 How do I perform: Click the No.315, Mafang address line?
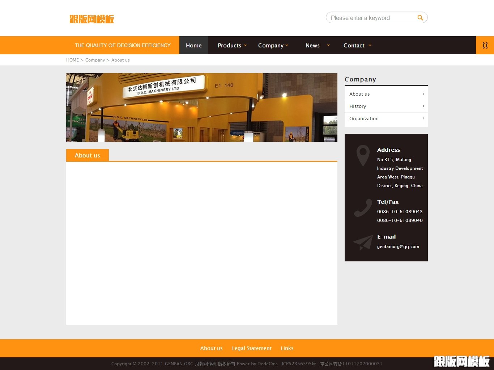tap(394, 160)
